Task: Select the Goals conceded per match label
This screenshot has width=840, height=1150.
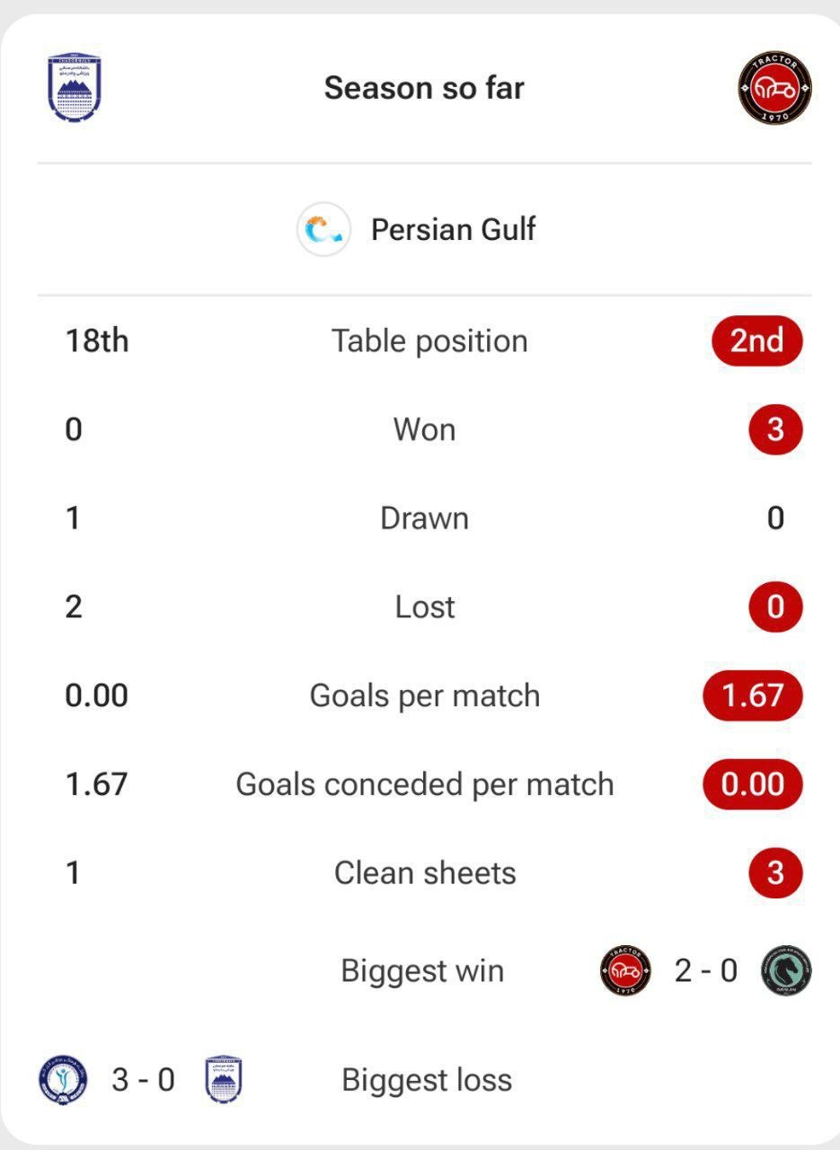Action: click(425, 784)
